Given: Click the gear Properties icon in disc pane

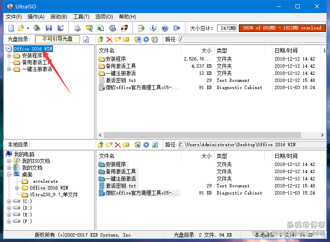Looking at the screenshot, I should coord(146,39).
